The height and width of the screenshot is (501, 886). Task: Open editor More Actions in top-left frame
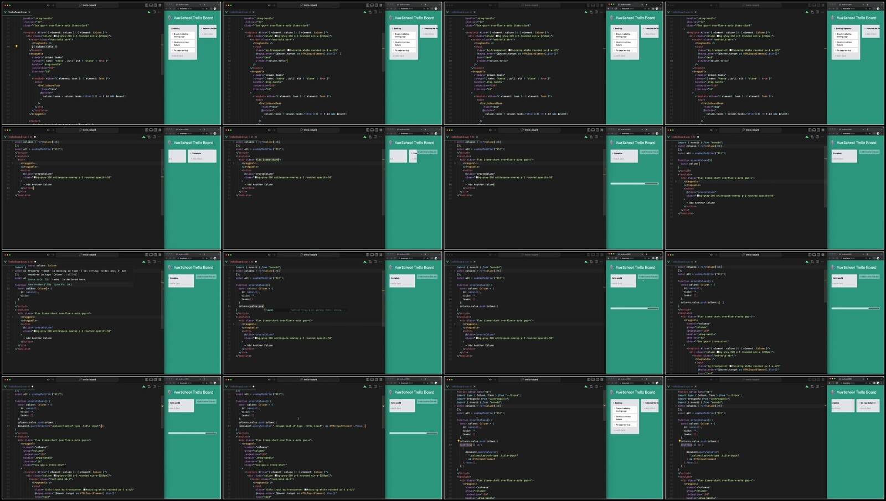point(159,12)
